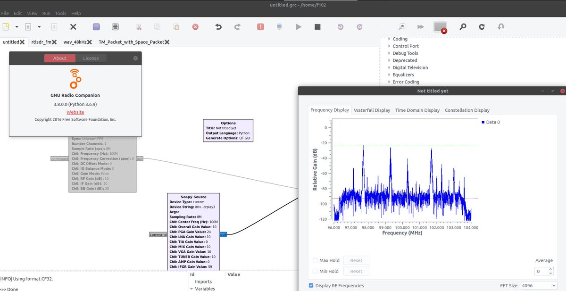Open the recent files dropdown arrow
This screenshot has height=291, width=566.
coord(39,27)
